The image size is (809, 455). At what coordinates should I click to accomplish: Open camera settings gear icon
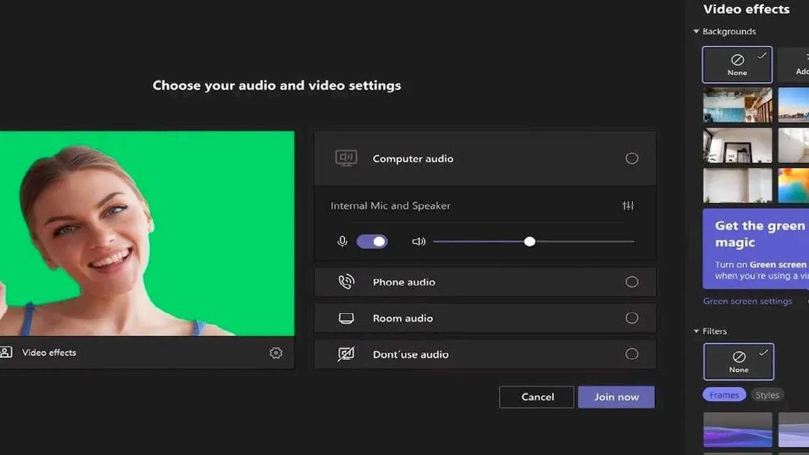point(276,353)
